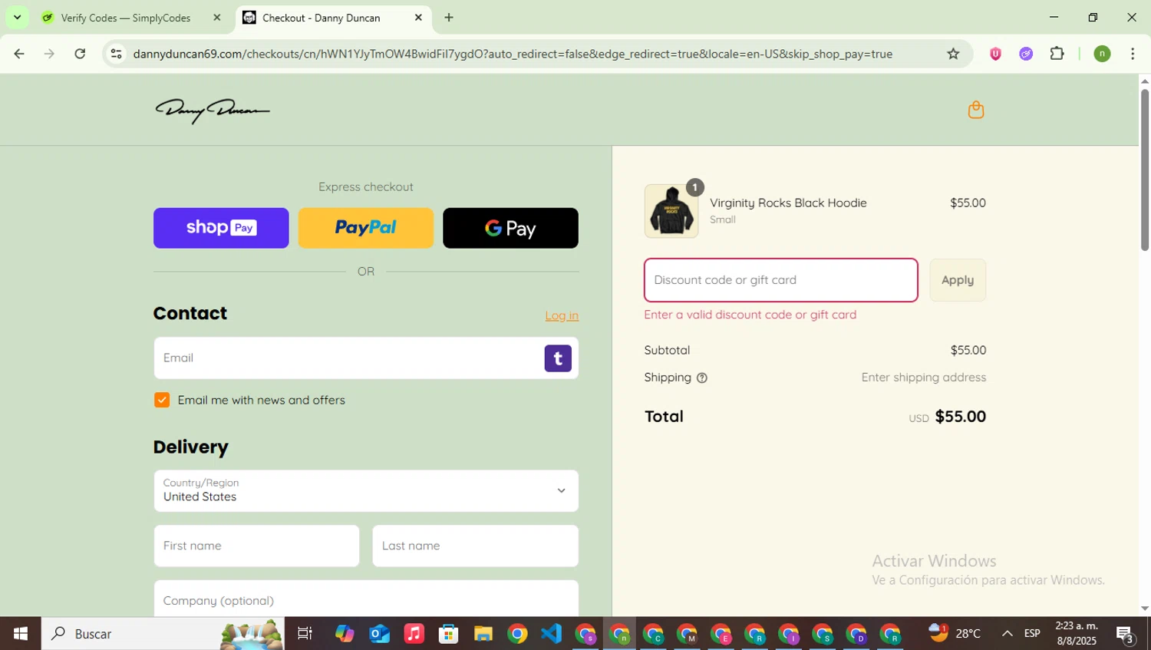Click the error text Enter a valid discount code

point(750,315)
